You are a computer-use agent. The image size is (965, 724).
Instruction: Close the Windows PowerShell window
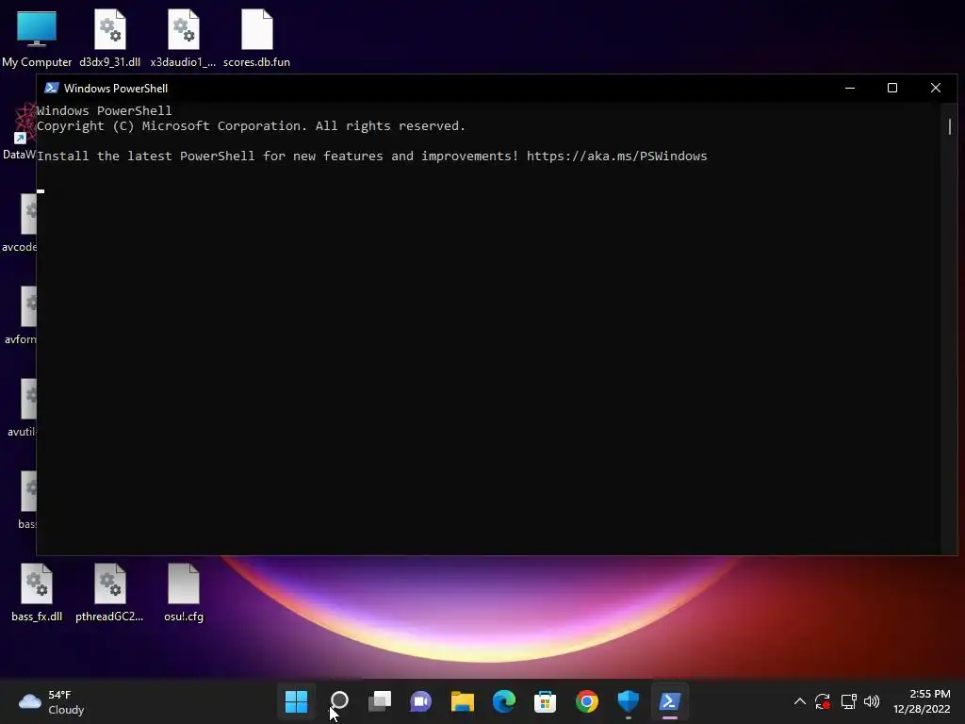click(936, 88)
